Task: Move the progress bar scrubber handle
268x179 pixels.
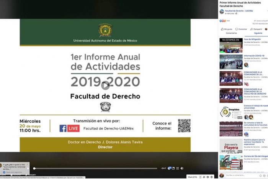Action: 34,168
